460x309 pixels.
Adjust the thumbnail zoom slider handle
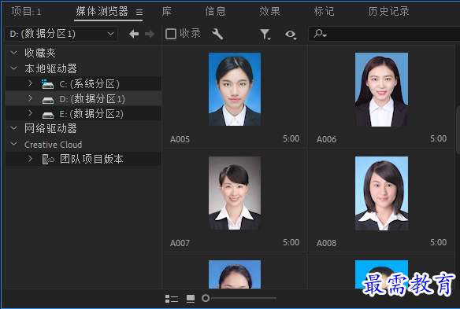click(206, 298)
